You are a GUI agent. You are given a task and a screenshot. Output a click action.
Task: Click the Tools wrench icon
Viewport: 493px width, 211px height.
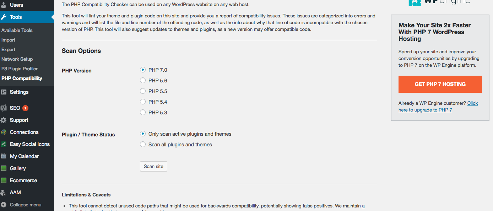pyautogui.click(x=4, y=17)
